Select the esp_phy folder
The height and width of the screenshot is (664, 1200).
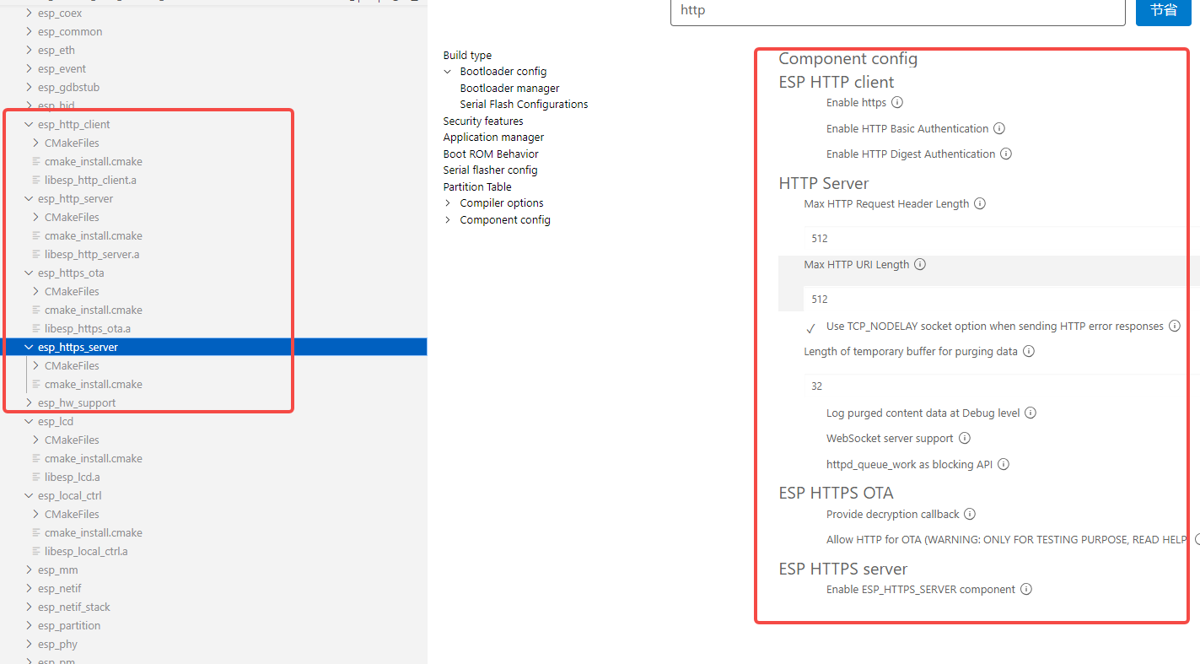57,644
